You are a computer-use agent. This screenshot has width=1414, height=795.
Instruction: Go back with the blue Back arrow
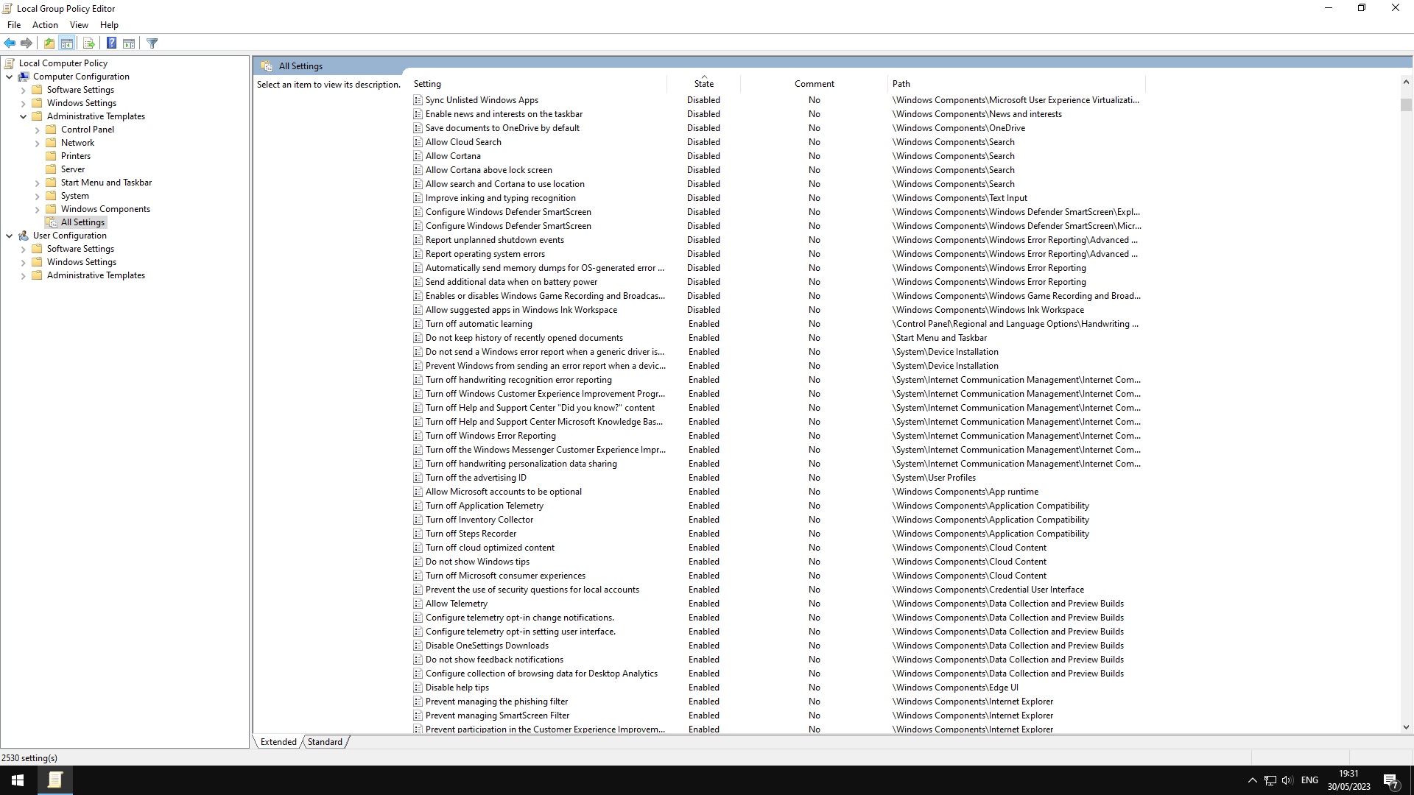click(10, 43)
